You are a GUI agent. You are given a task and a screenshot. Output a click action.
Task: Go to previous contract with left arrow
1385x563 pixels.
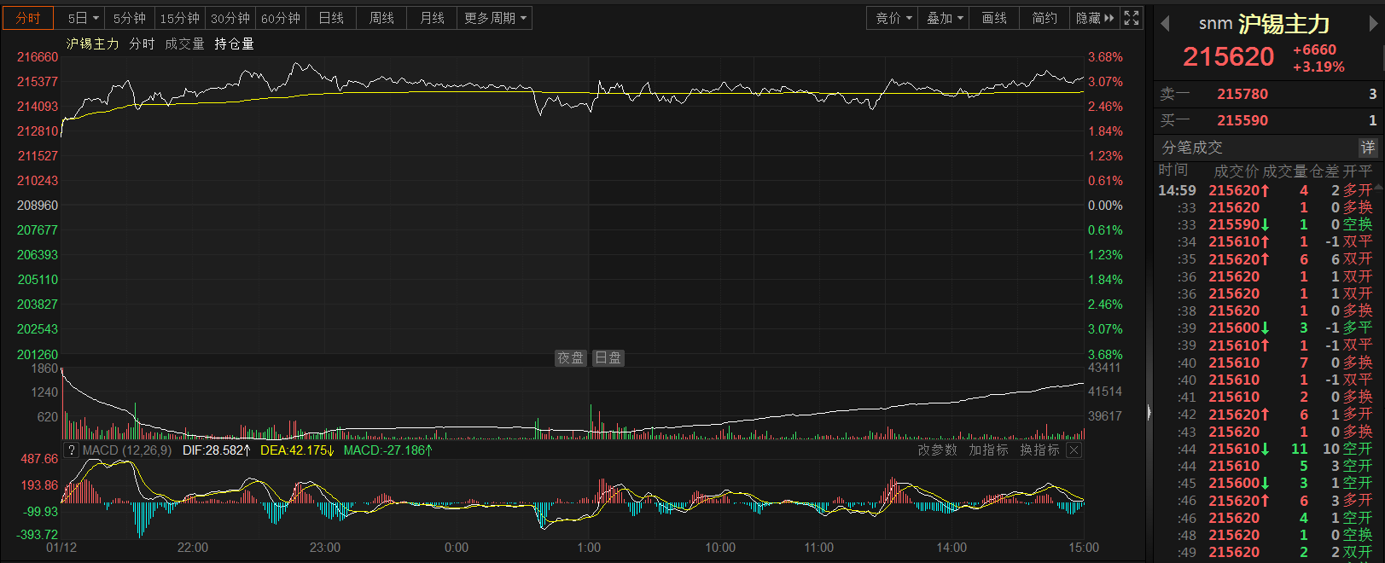(1165, 24)
